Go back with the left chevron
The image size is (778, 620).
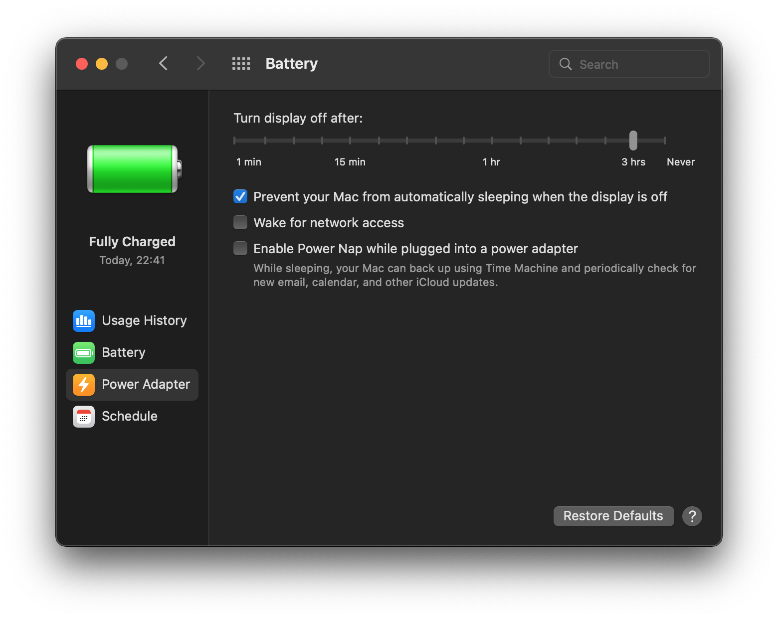point(164,64)
